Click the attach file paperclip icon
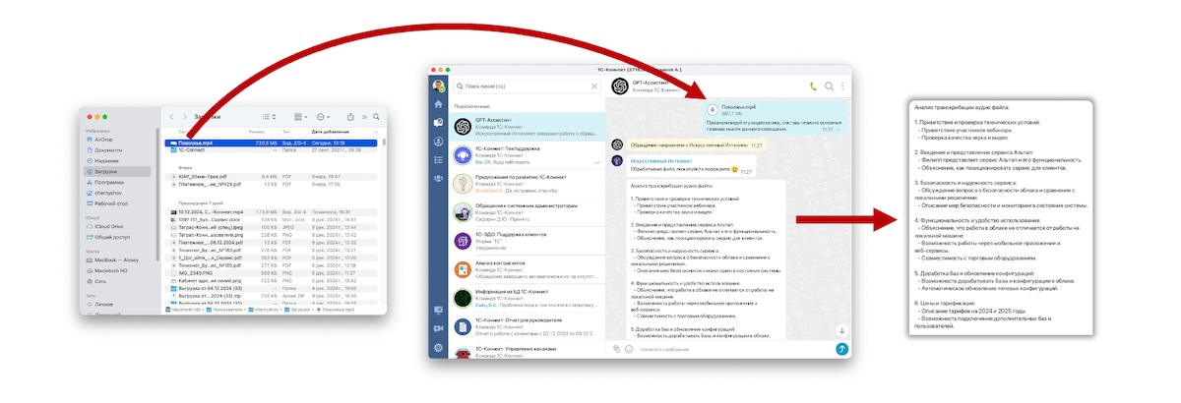This screenshot has height=403, width=1181. pos(615,348)
